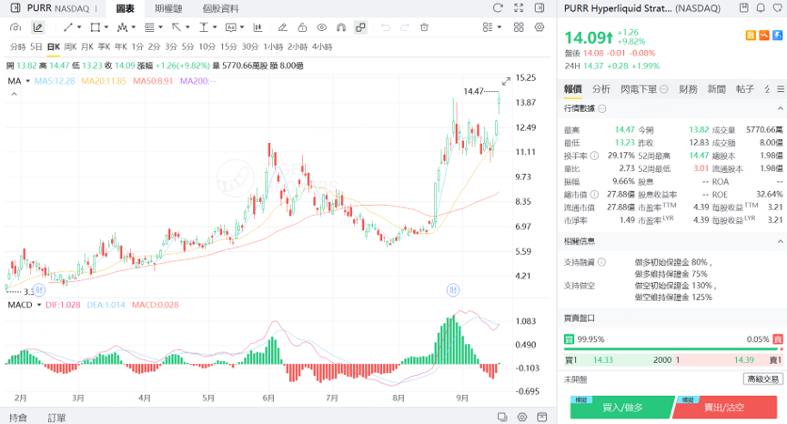Click the earnings marker near September
This screenshot has height=424, width=787.
(453, 289)
